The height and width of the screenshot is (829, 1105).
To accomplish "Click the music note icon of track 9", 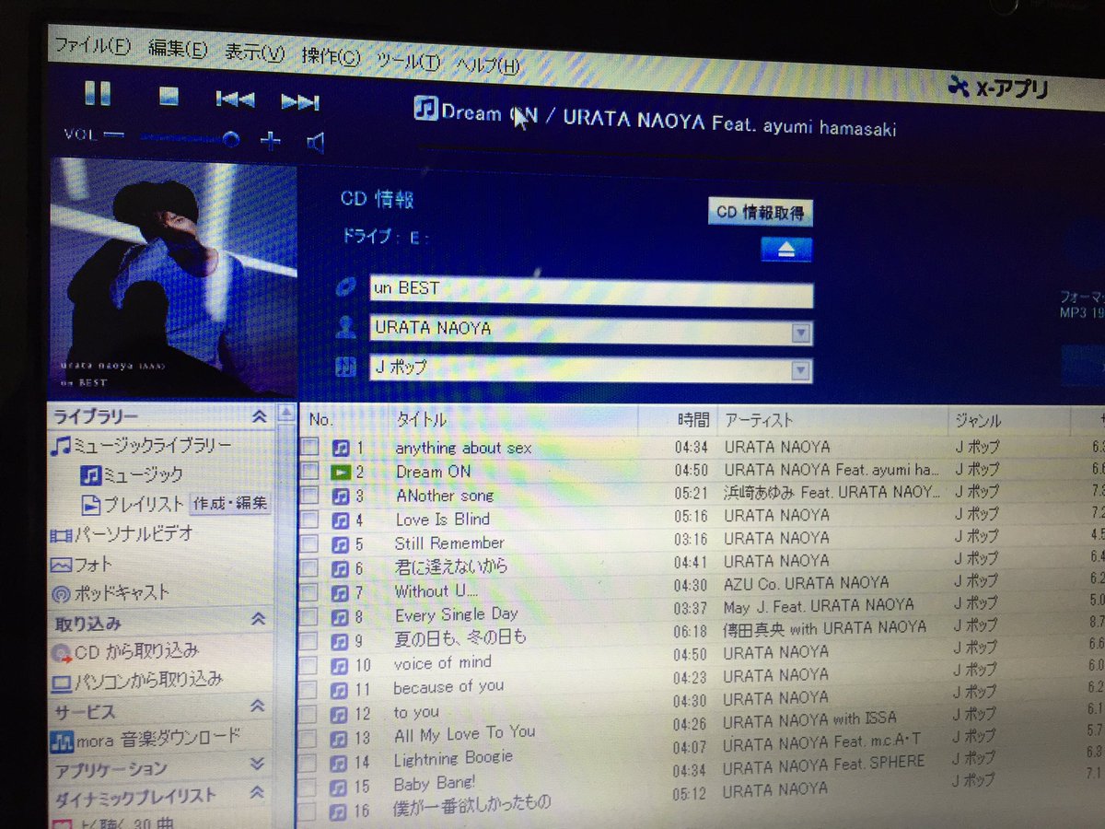I will click(340, 641).
